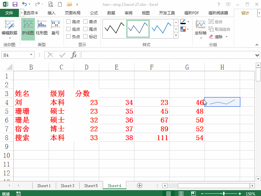Enable the 高点 checkbox

[68, 22]
